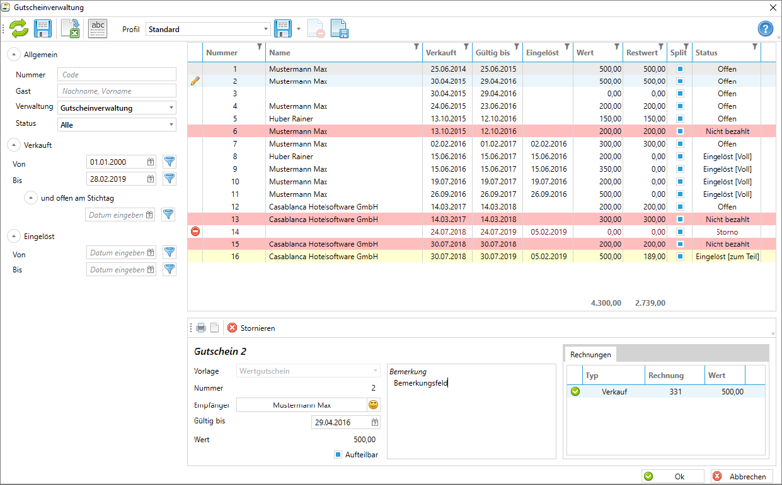Click the Nummer Code input field
Screen dimensions: 782x485
117,75
